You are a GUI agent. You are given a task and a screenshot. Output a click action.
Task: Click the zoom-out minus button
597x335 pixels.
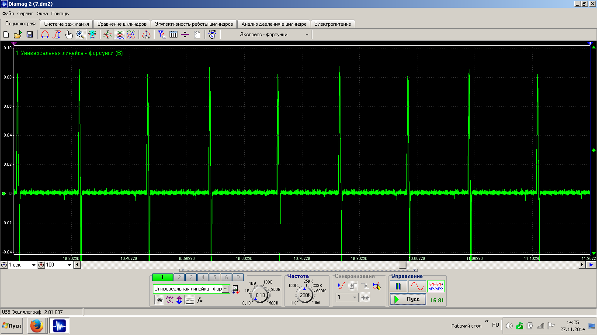[x=4, y=265]
